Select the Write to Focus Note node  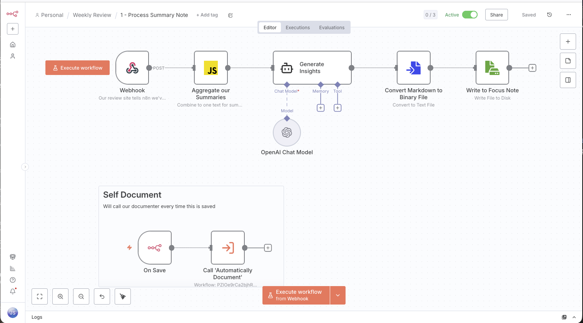pyautogui.click(x=492, y=68)
